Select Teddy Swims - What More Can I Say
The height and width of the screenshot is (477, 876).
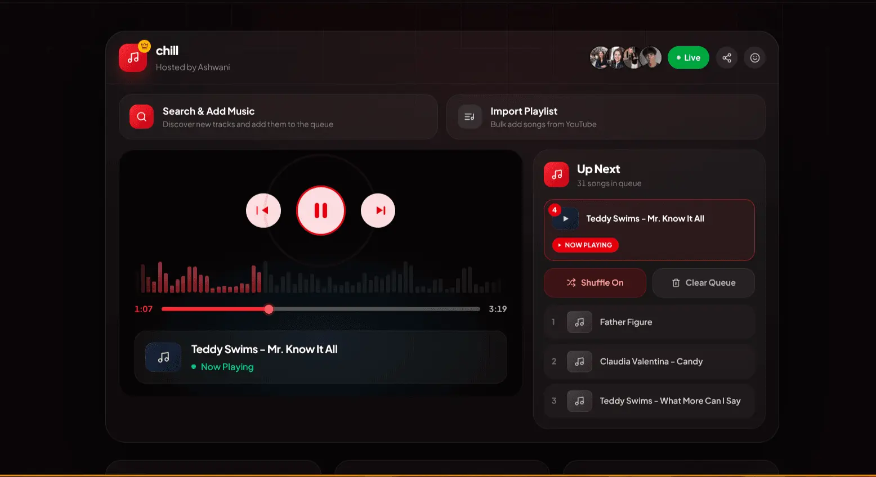[650, 401]
